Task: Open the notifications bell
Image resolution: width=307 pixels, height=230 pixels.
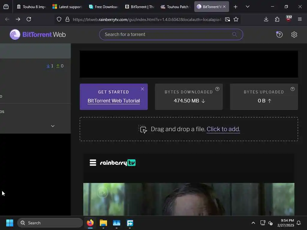Action: tap(299, 223)
